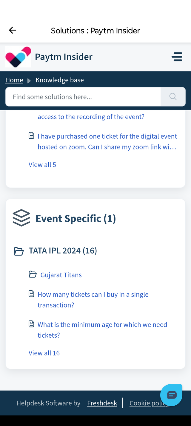Click the document icon beside tickets-per-transaction article
Viewport: 191px width, 426px height.
click(x=31, y=294)
